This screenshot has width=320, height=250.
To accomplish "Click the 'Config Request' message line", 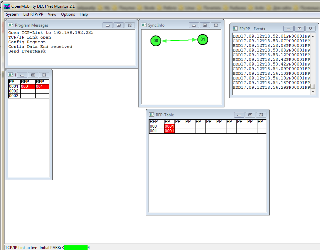I will 27,42.
